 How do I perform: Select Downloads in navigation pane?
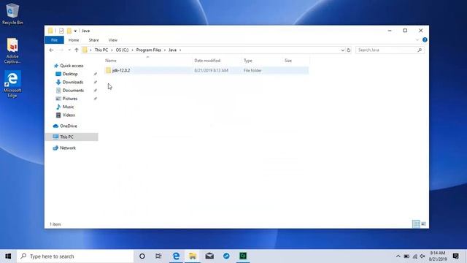coord(73,82)
